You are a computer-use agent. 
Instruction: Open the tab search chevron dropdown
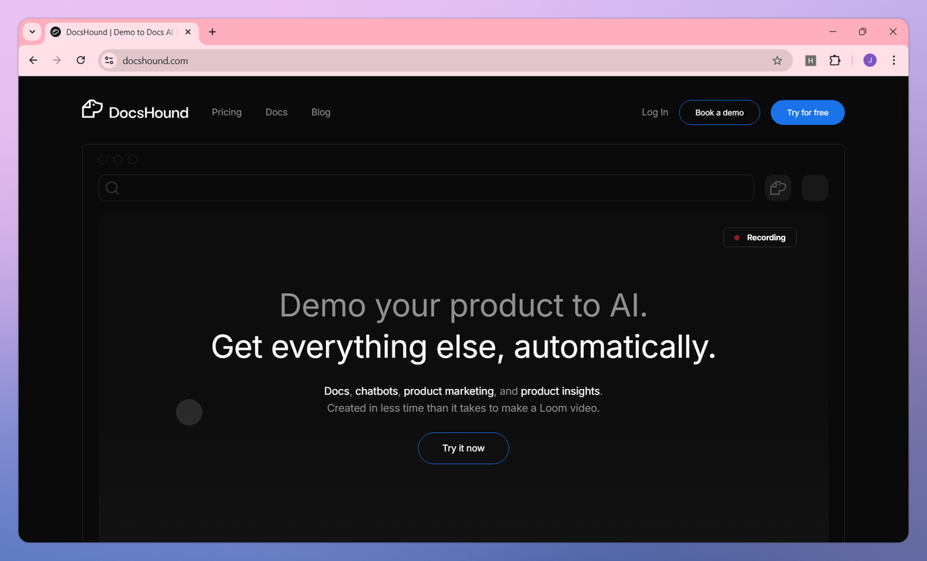coord(31,32)
